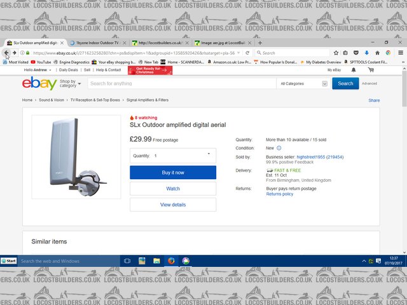Open Firefox from the Windows taskbar
Viewport: 407px width, 305px height.
(171, 261)
